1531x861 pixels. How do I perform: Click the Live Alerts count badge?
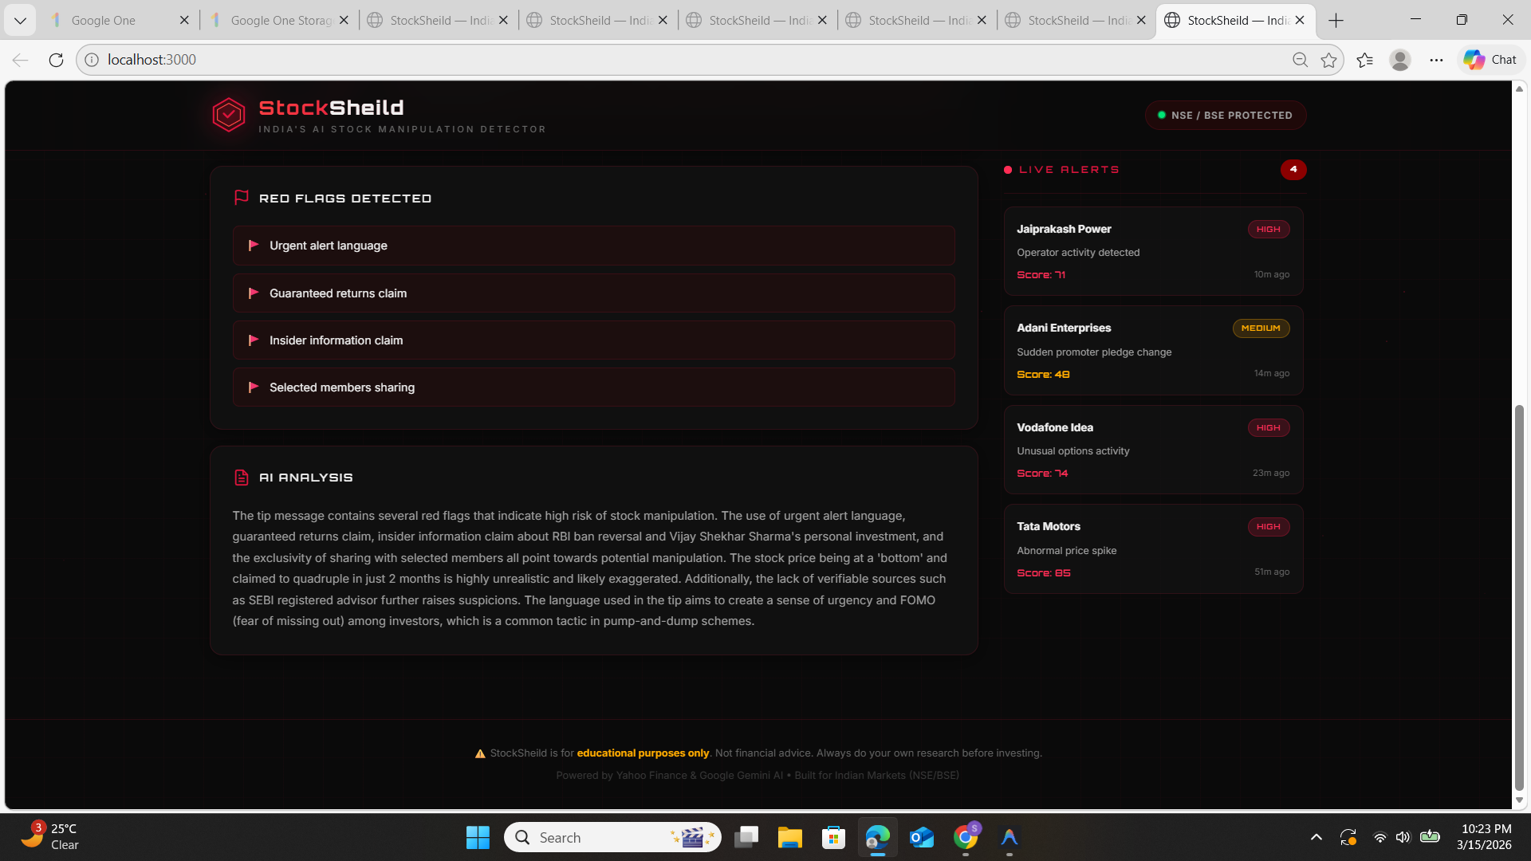[x=1293, y=170]
